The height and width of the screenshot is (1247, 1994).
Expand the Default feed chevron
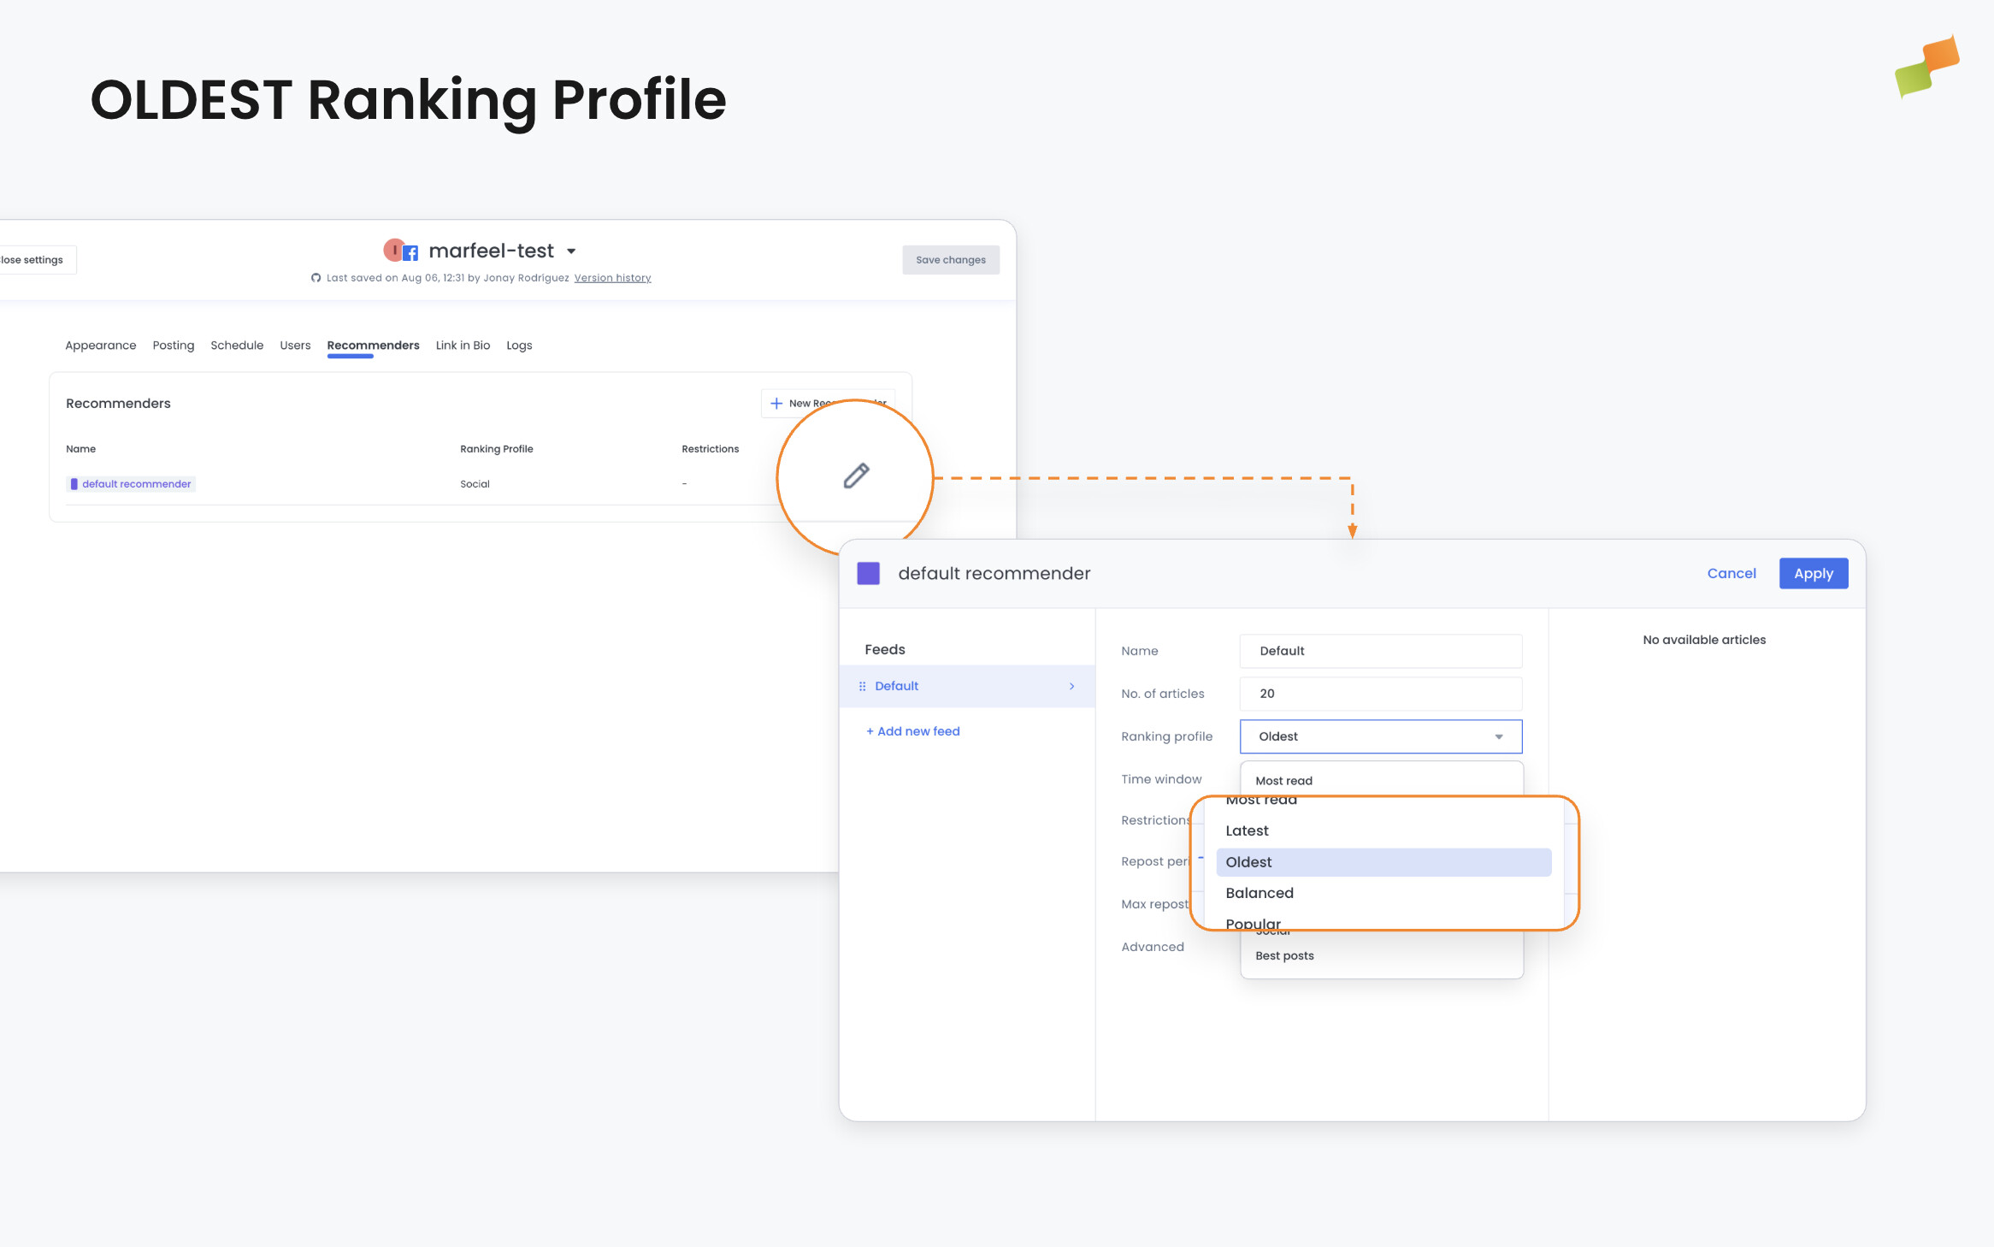1071,686
